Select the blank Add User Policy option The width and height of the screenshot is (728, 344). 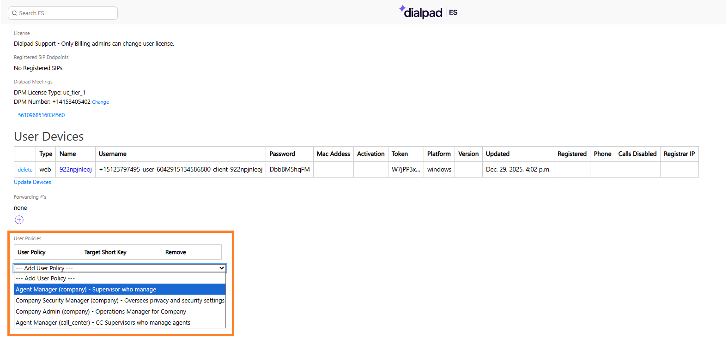click(x=120, y=279)
